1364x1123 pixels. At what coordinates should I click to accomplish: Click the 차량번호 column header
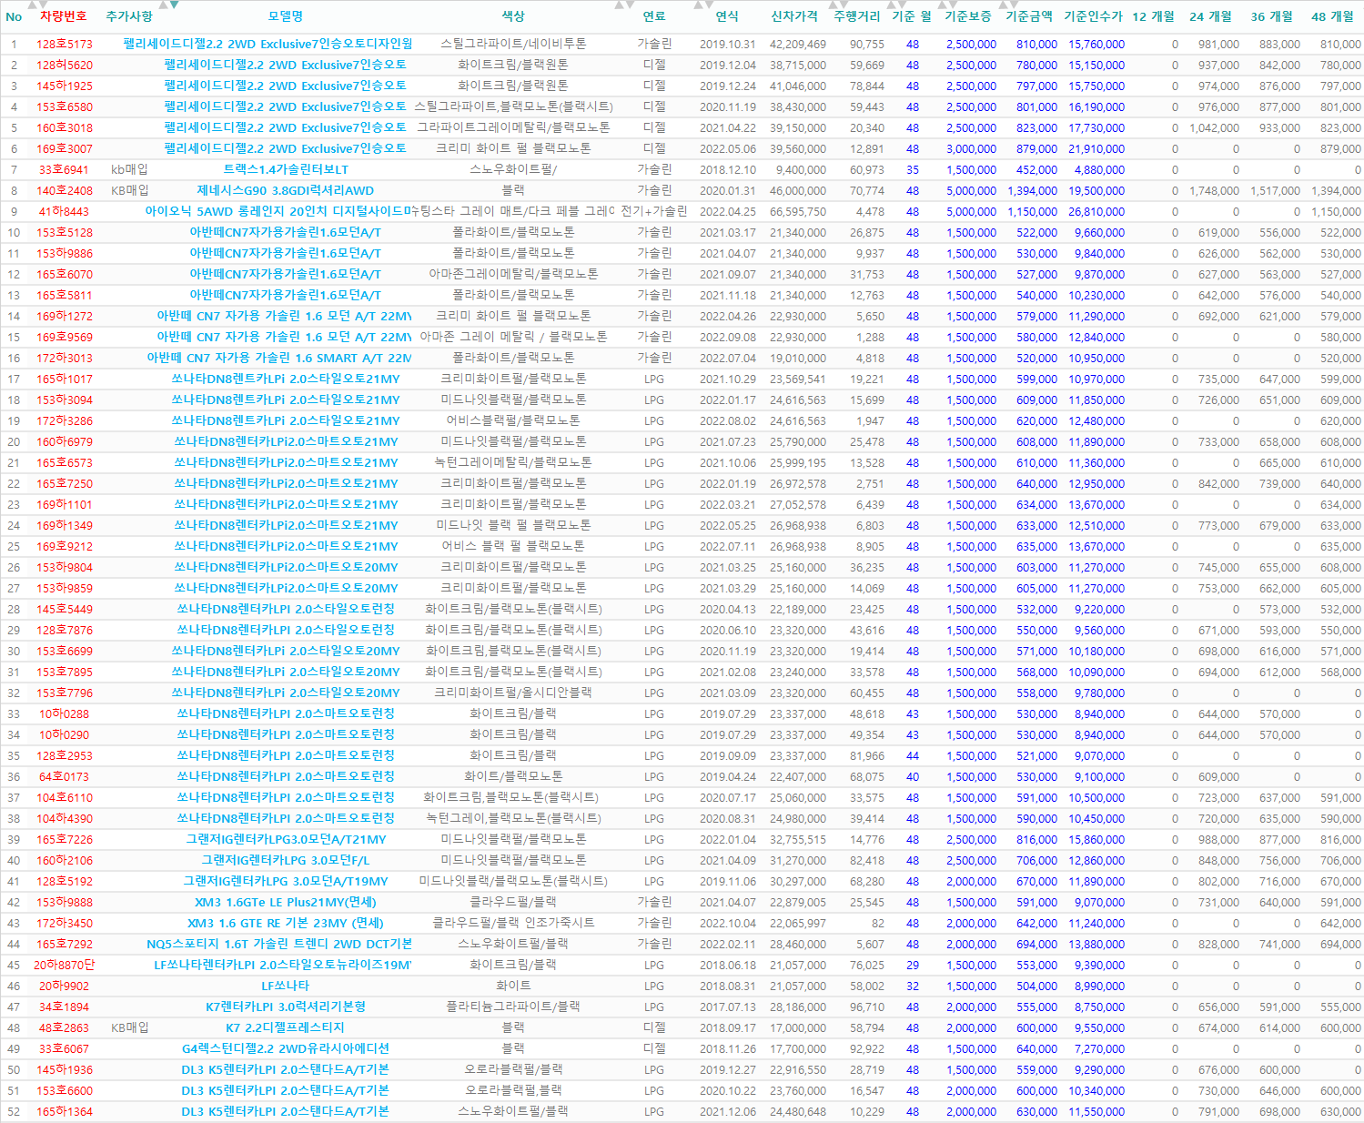(x=63, y=16)
